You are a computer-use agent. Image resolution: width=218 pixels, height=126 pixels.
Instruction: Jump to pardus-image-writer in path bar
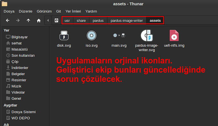tap(127, 20)
